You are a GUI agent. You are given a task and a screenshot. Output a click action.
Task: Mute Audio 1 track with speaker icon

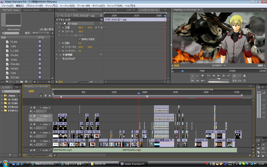click(x=31, y=150)
